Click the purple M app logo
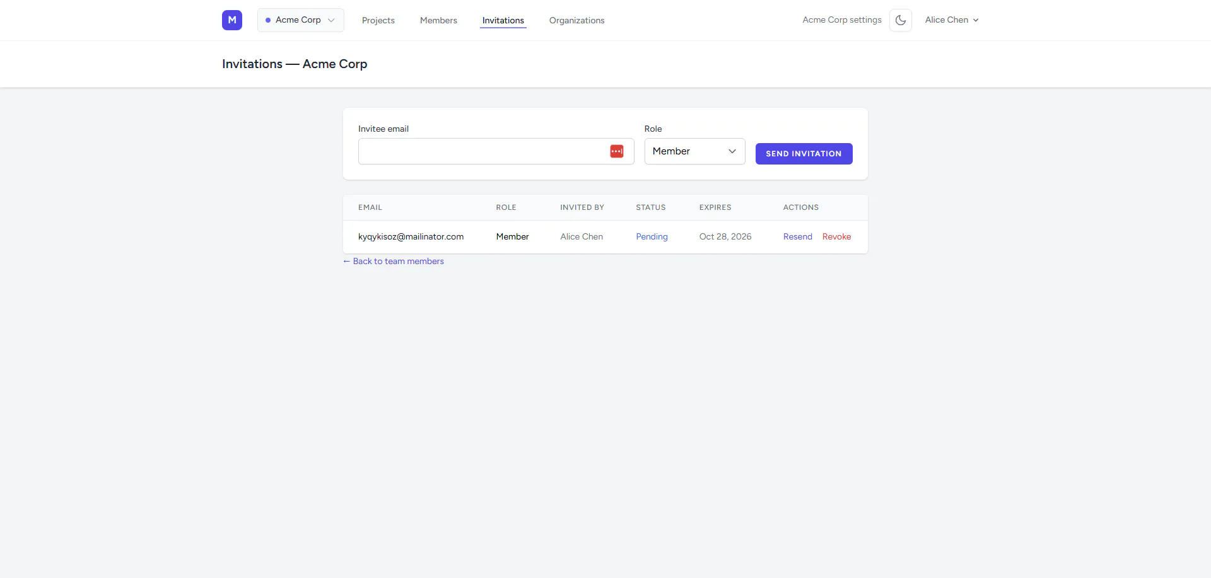Screen dimensions: 1211x578 coord(232,20)
